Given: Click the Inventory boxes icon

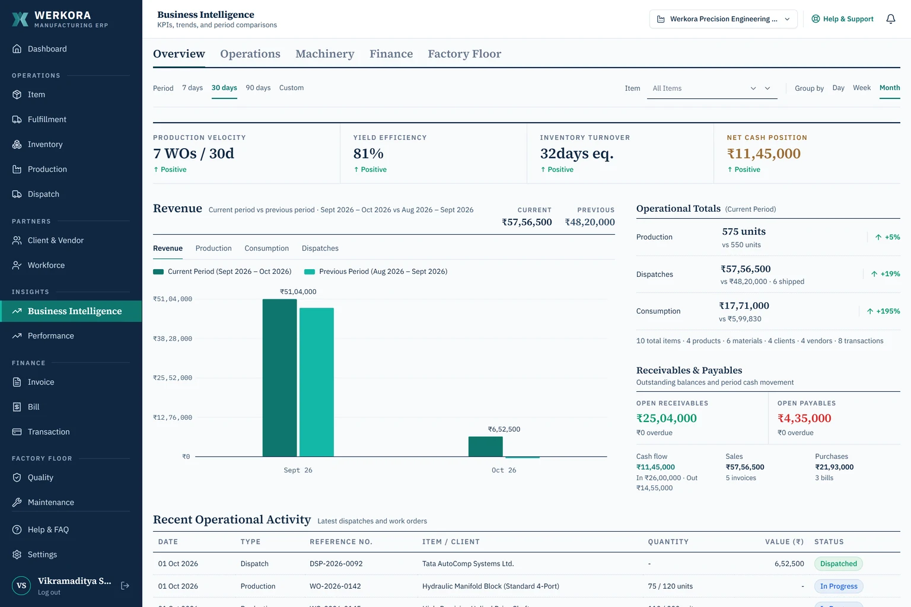Looking at the screenshot, I should tap(17, 144).
